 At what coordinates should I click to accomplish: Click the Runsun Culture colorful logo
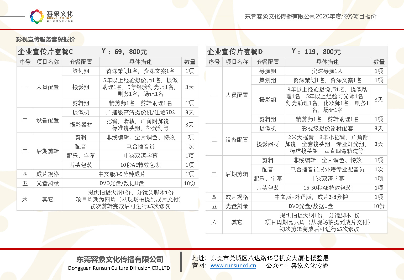36,16
